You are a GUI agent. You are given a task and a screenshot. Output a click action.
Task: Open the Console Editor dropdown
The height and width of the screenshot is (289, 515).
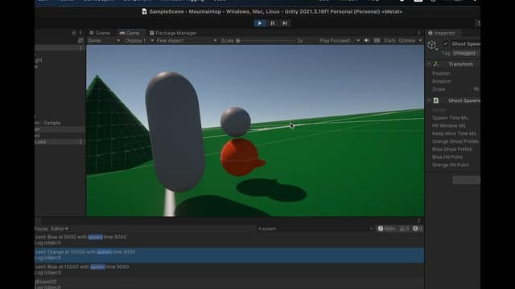(59, 229)
